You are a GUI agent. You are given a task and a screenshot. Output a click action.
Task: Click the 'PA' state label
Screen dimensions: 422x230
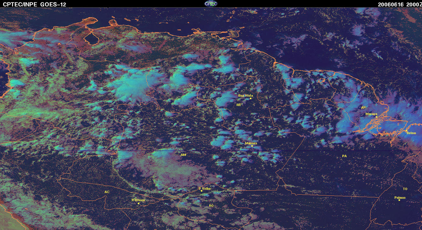click(344, 156)
